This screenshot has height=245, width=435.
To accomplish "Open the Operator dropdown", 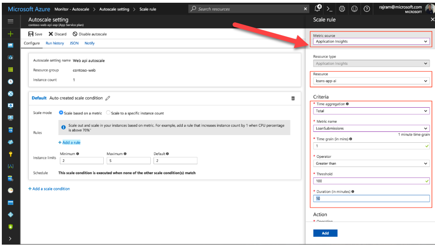I will [371, 163].
